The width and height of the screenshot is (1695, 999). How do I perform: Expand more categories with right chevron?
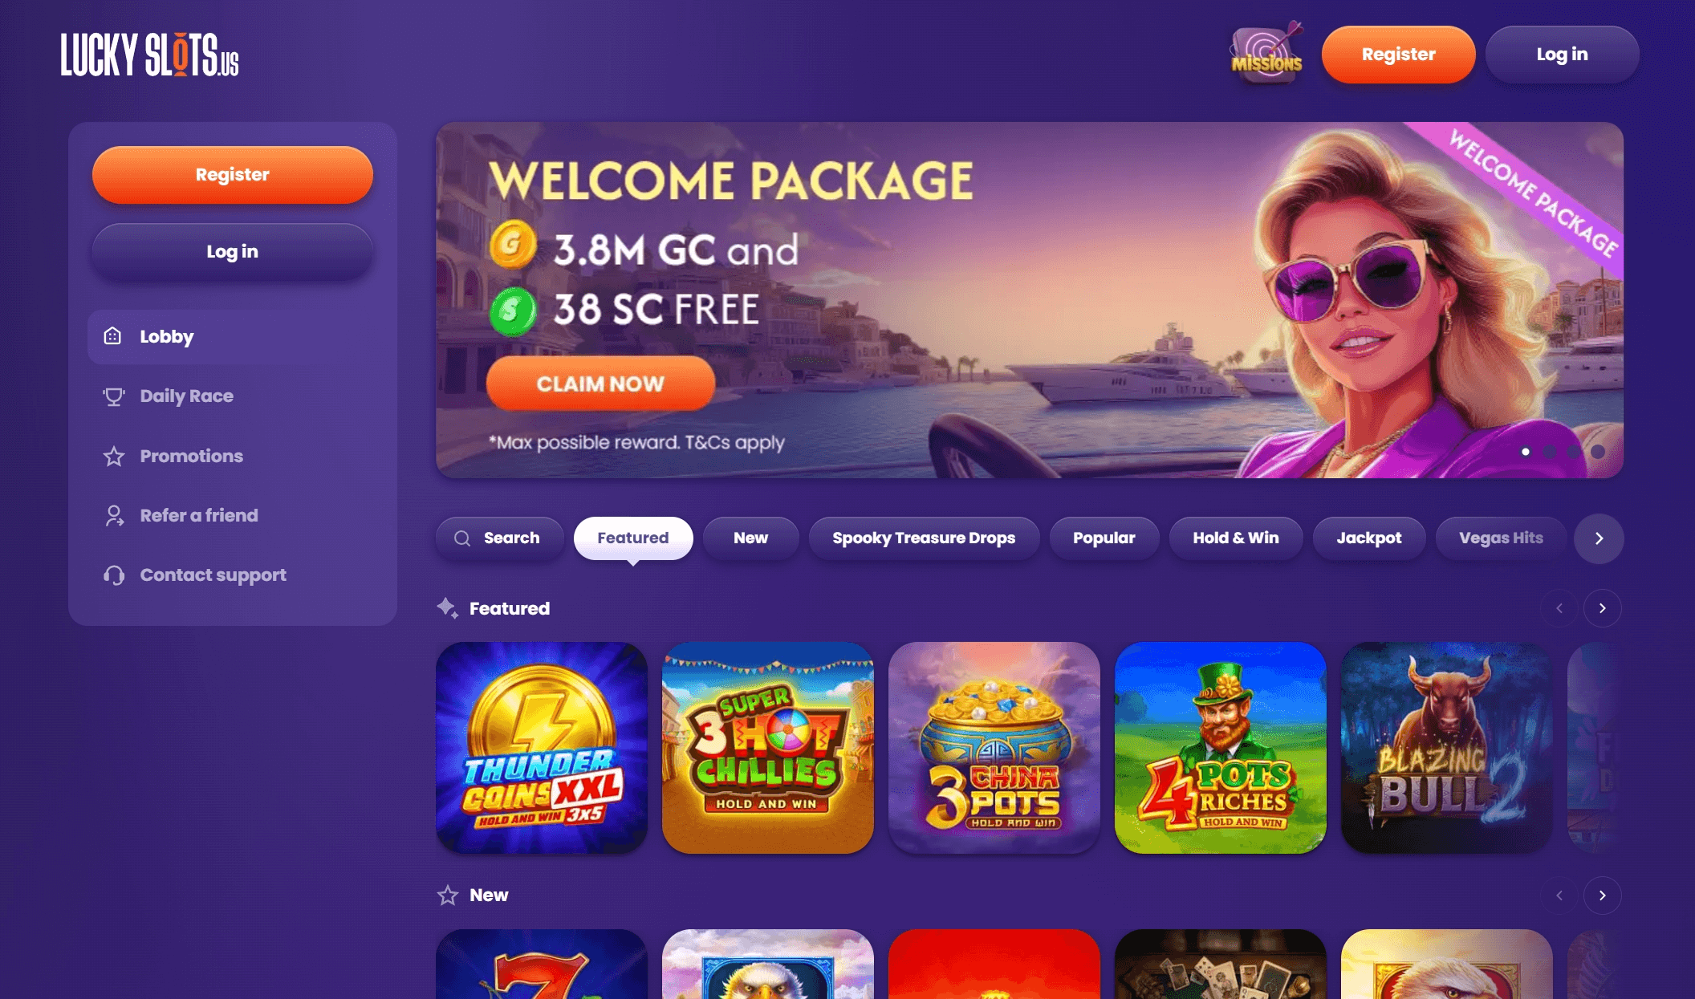(x=1599, y=538)
